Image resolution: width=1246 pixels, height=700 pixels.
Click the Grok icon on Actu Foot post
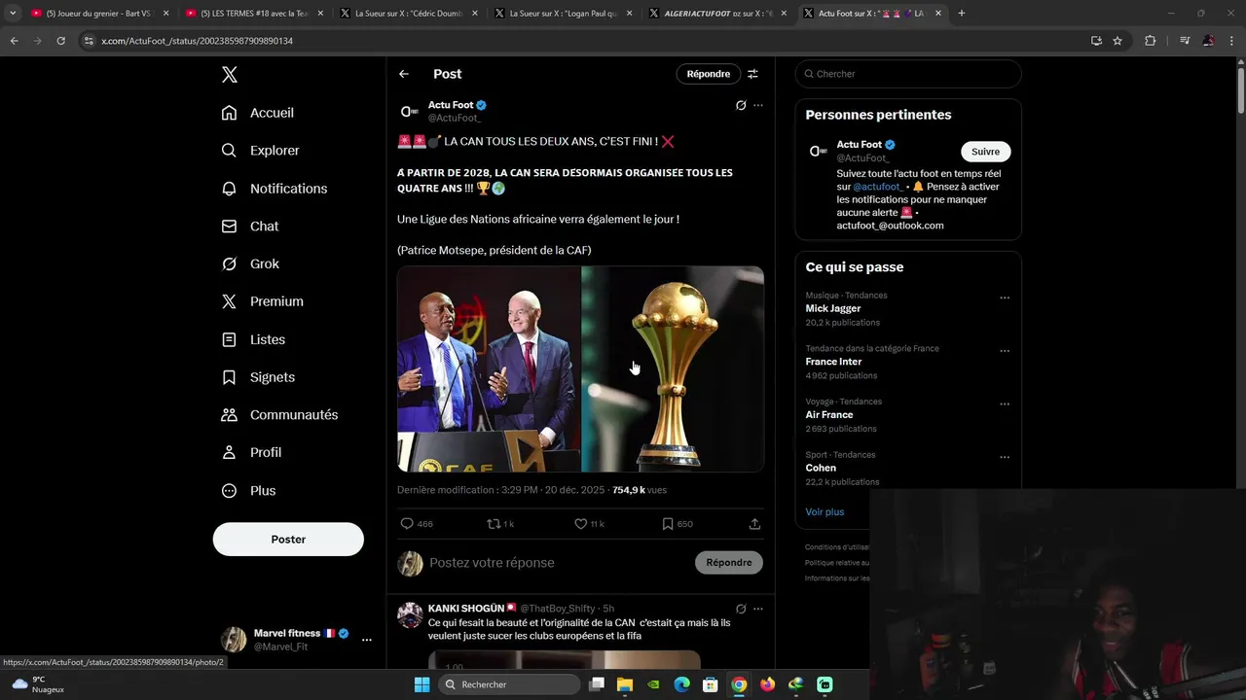pyautogui.click(x=741, y=105)
